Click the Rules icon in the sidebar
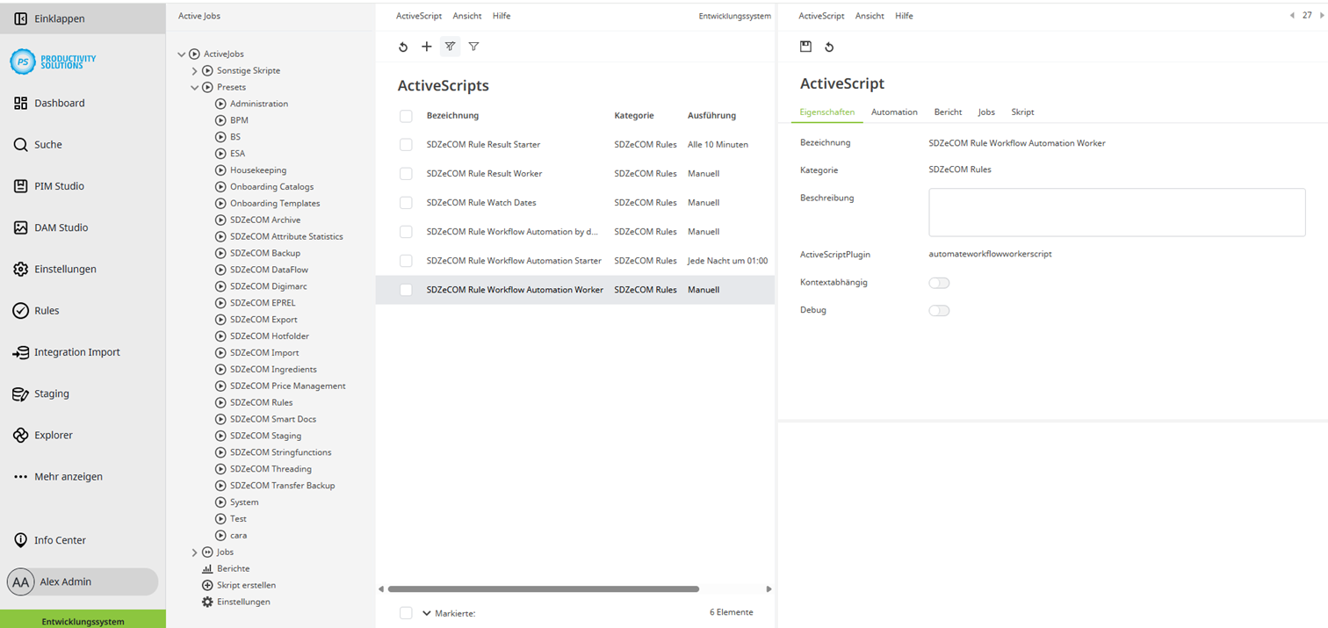 pos(21,310)
